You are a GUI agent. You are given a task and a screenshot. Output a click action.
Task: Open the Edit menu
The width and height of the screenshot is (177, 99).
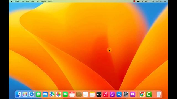point(27,1)
